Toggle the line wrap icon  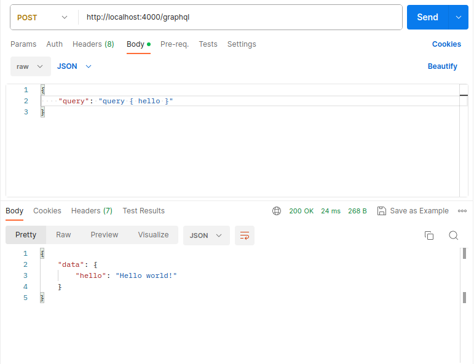tap(245, 235)
